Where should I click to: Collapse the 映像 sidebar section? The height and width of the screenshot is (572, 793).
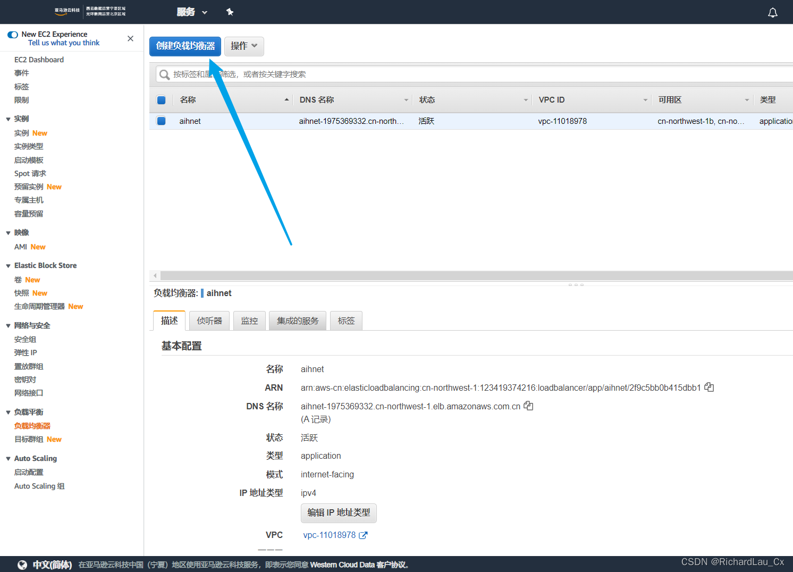click(8, 233)
